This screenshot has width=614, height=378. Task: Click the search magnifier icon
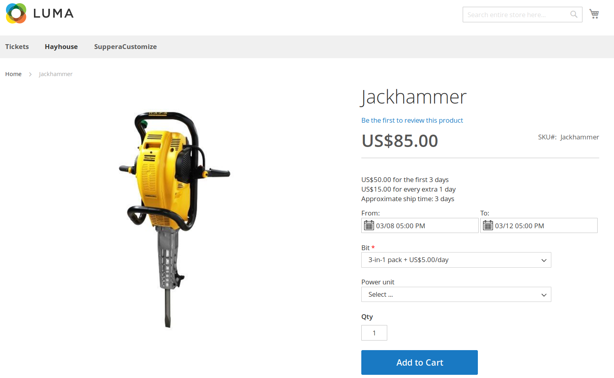[x=574, y=14]
